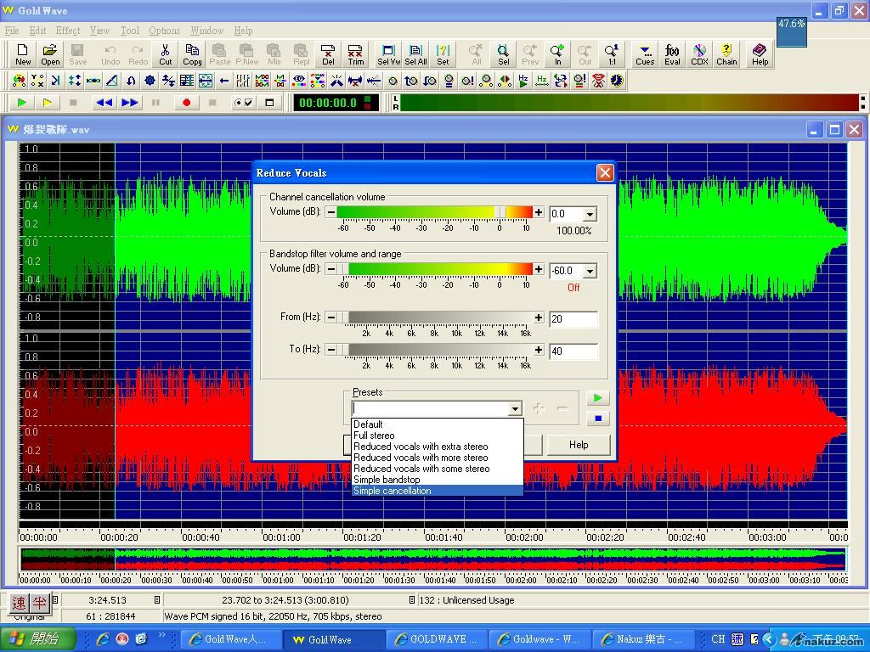Viewport: 870px width, 652px height.
Task: Toggle the 半 half-width input mode indicator
Action: click(40, 604)
